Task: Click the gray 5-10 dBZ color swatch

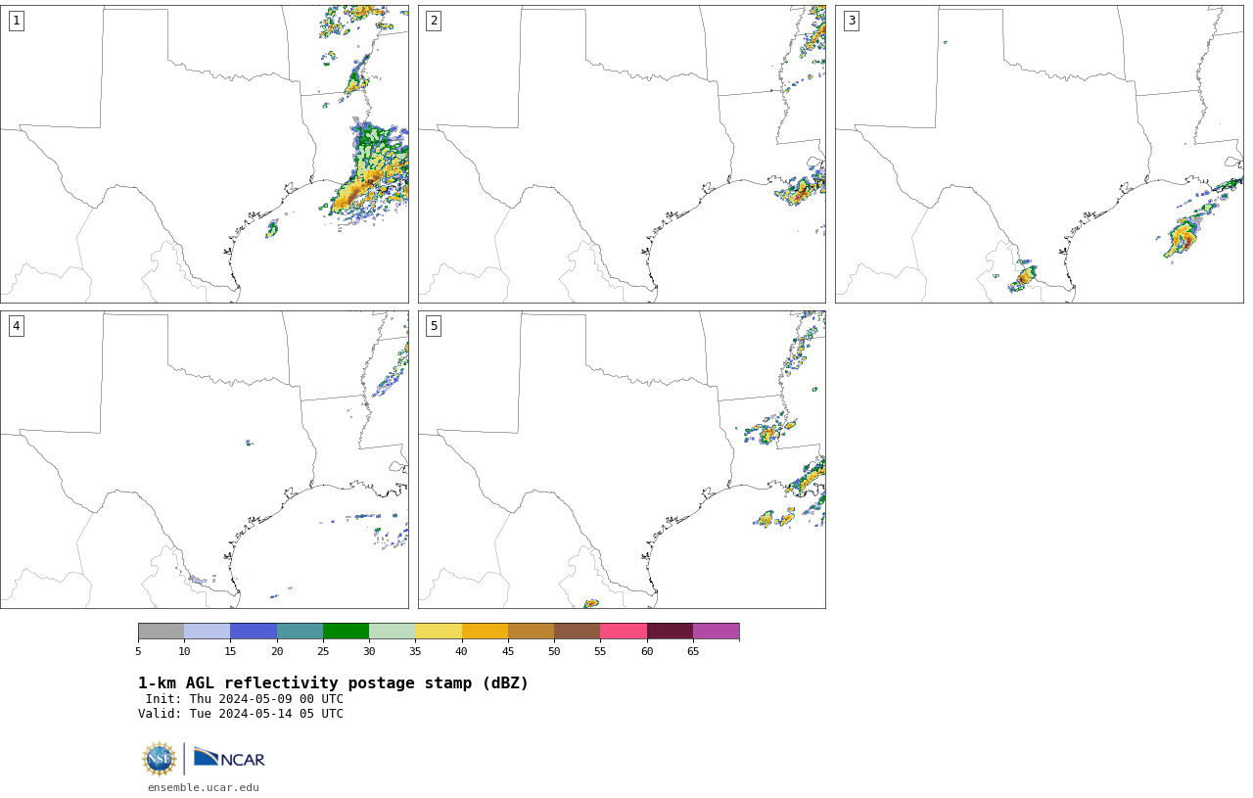Action: pos(162,632)
